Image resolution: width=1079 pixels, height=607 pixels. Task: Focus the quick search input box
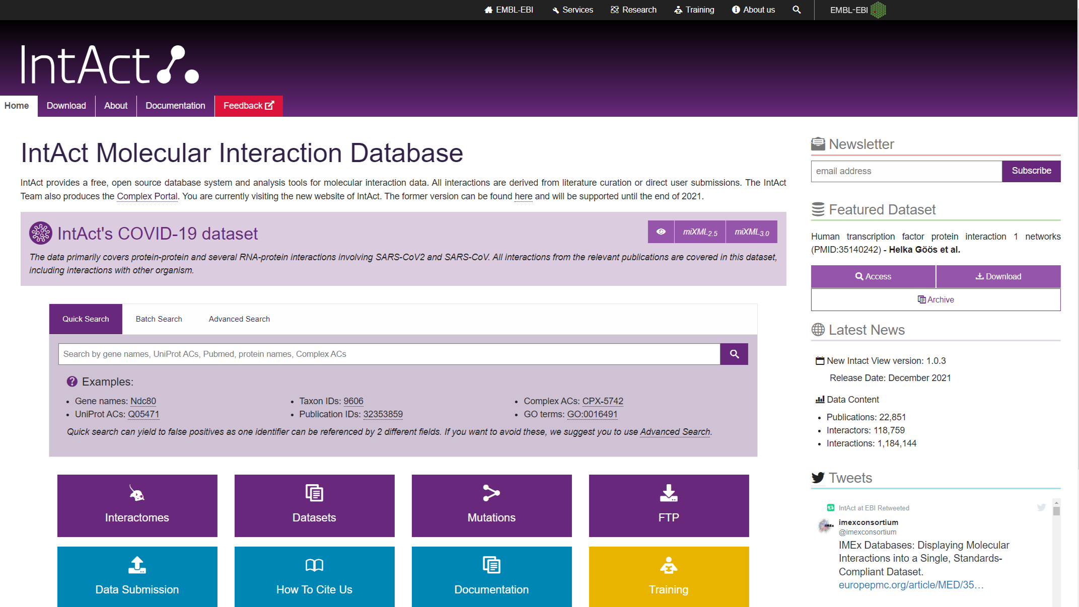[389, 354]
